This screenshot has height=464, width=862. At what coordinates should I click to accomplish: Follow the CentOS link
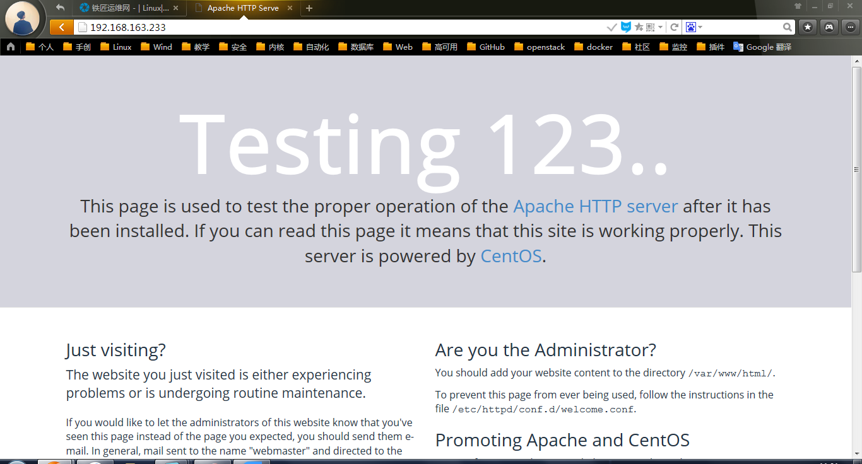pyautogui.click(x=511, y=256)
